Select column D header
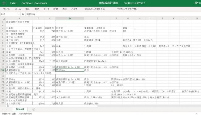The height and width of the screenshot is (115, 201). coord(70,19)
